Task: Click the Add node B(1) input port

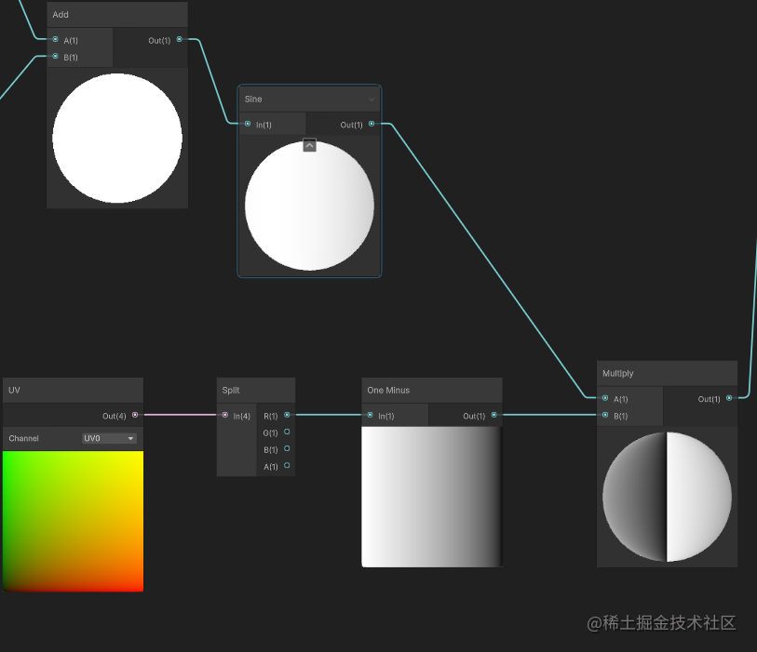Action: coord(55,56)
